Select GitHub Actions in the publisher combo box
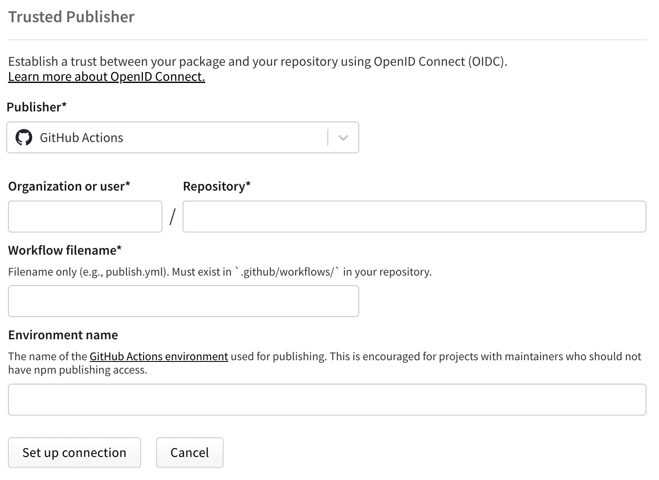 point(167,137)
